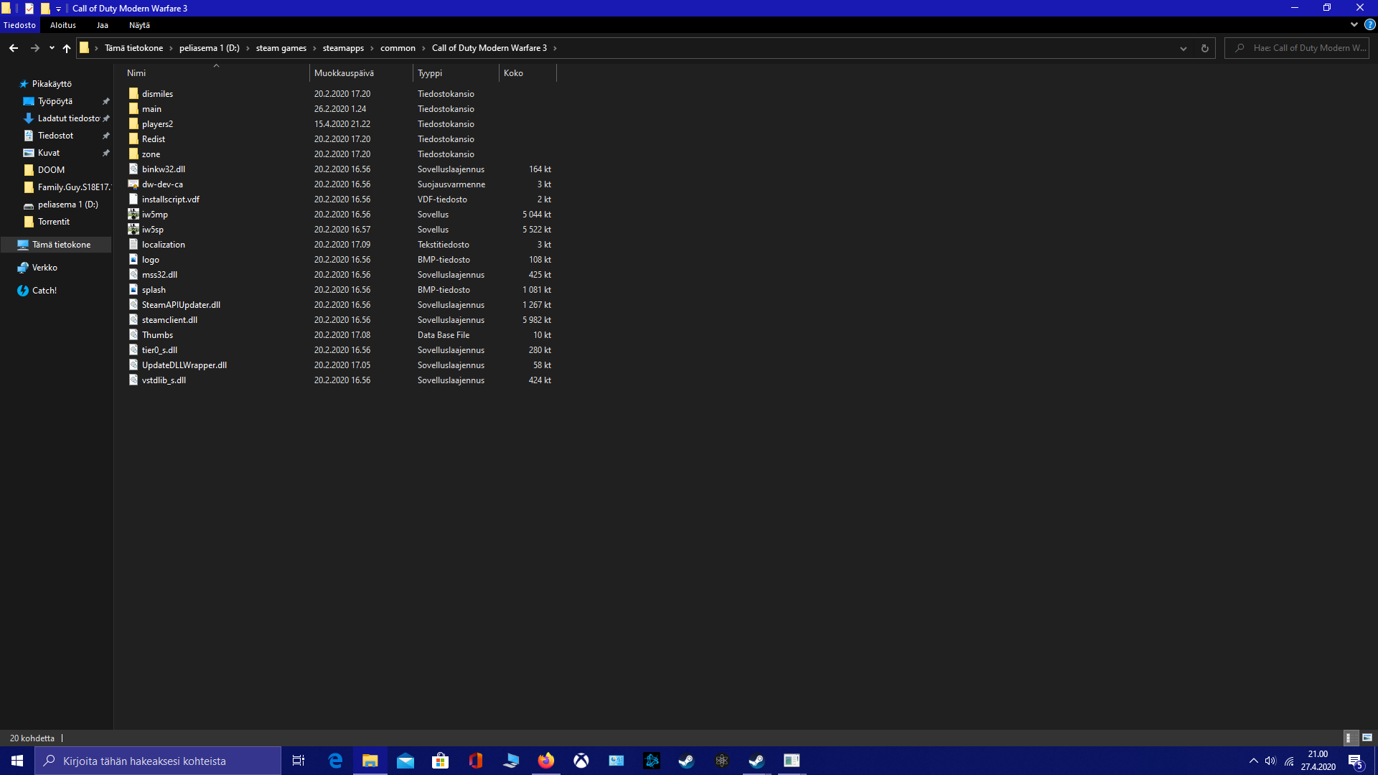Select 'steamapps' in the address path

[x=343, y=48]
